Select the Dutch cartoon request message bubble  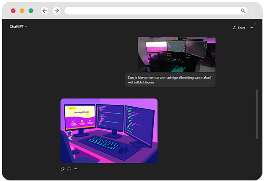pos(170,80)
